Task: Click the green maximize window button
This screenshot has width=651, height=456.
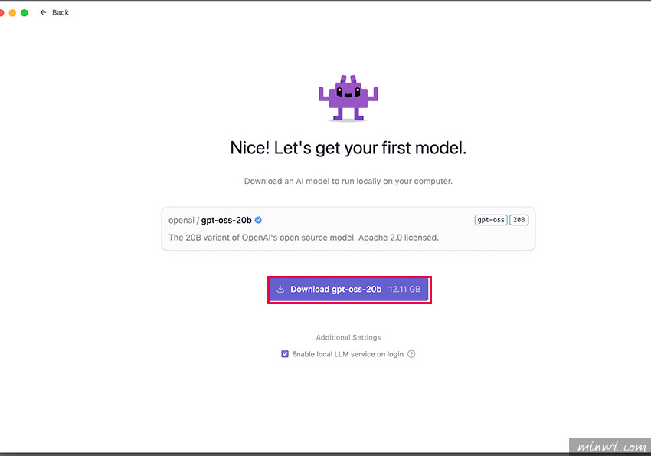Action: [x=25, y=13]
